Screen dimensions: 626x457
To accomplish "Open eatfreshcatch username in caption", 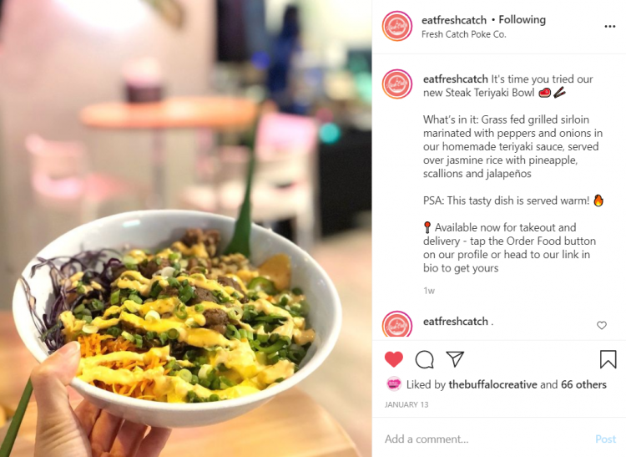I will [x=455, y=79].
